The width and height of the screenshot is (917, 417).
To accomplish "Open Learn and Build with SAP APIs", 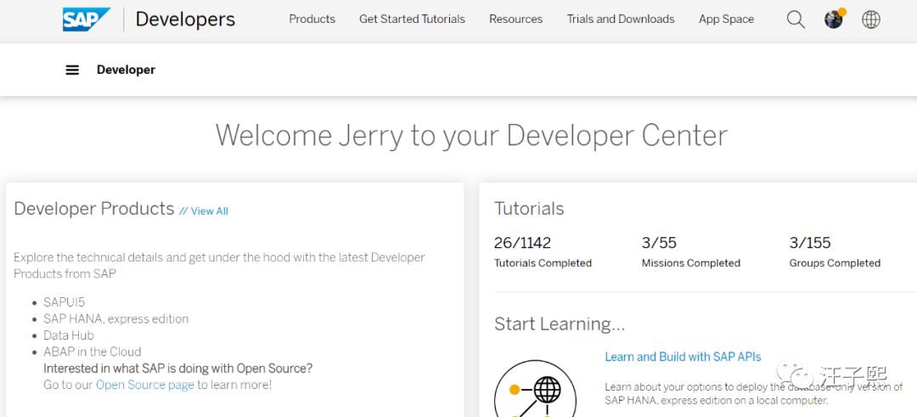I will tap(683, 357).
